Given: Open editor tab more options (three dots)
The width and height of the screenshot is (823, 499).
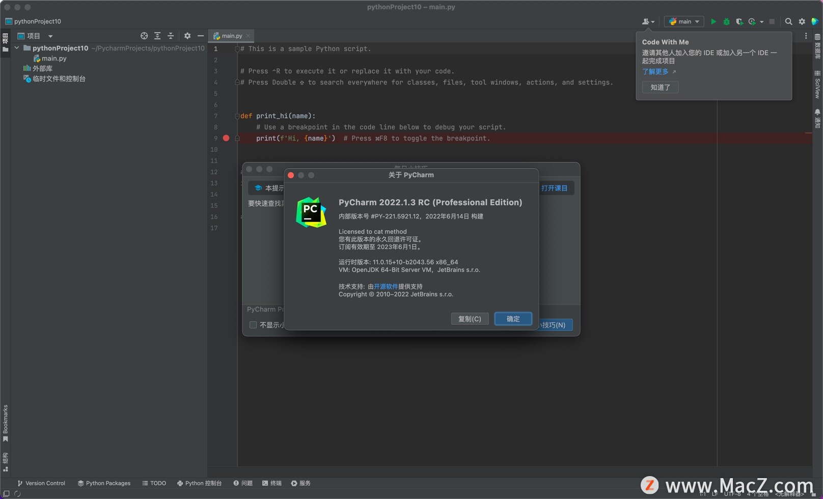Looking at the screenshot, I should [806, 36].
